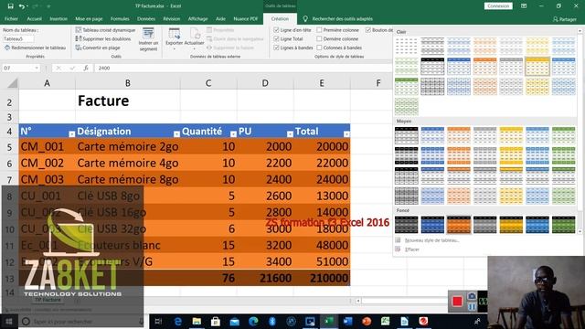This screenshot has width=585, height=329.
Task: Insert a segment (Insérer un segment)
Action: (148, 39)
